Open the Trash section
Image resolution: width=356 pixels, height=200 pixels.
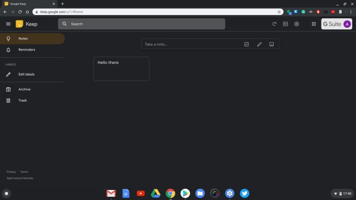point(32,101)
